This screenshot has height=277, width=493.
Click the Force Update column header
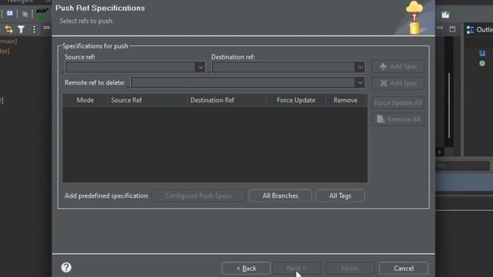click(296, 100)
